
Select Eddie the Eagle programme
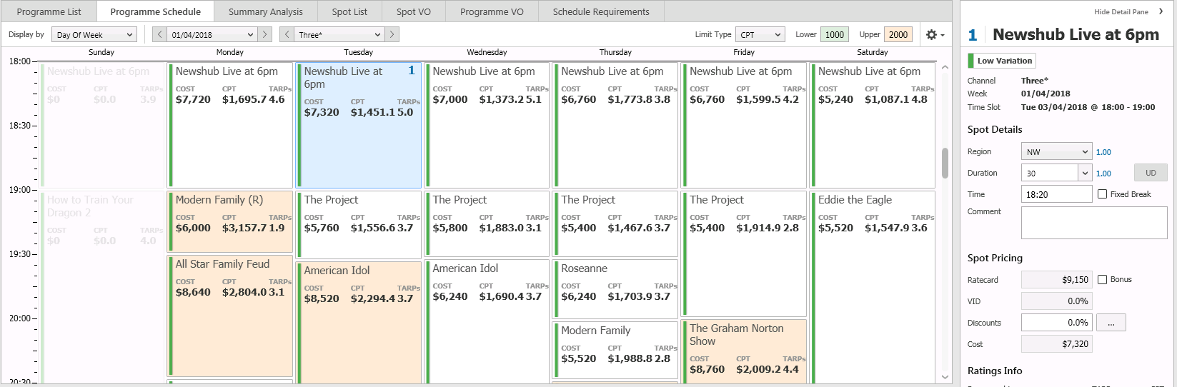[x=872, y=287]
